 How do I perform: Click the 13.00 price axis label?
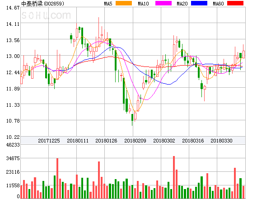click(13, 56)
